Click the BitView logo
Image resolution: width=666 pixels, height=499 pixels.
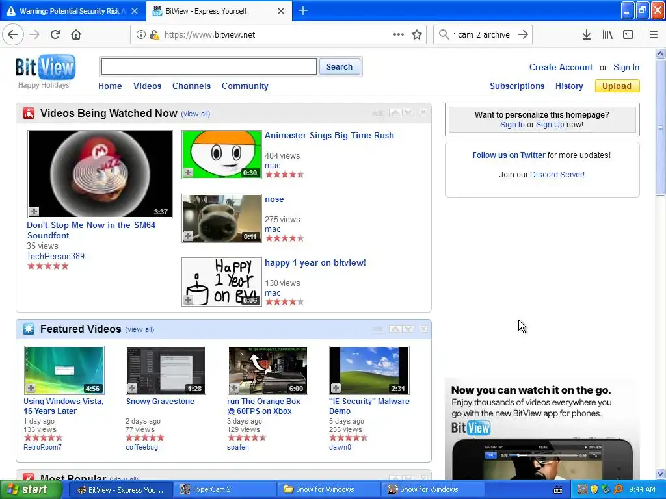(x=45, y=67)
